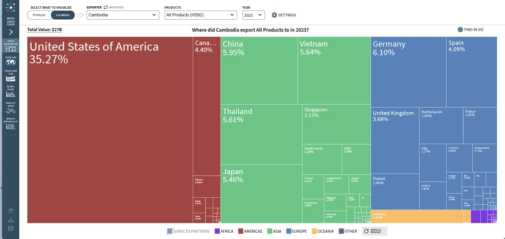This screenshot has width=505, height=239.
Task: Toggle the Americas region legend
Action: click(x=250, y=231)
